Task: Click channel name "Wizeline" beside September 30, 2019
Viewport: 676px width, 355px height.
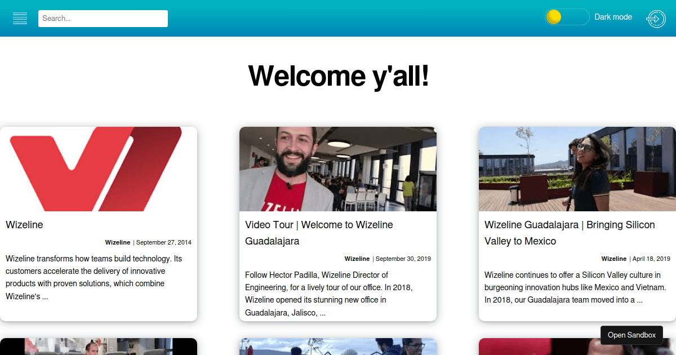Action: pyautogui.click(x=357, y=259)
